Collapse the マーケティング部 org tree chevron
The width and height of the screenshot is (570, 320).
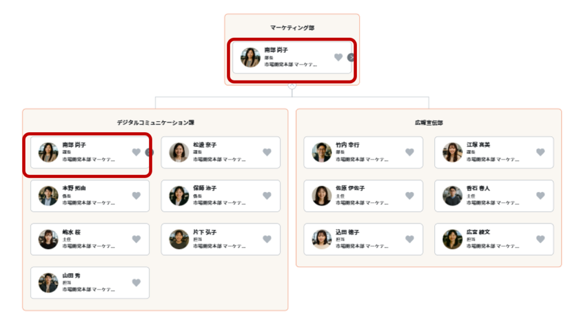(292, 86)
